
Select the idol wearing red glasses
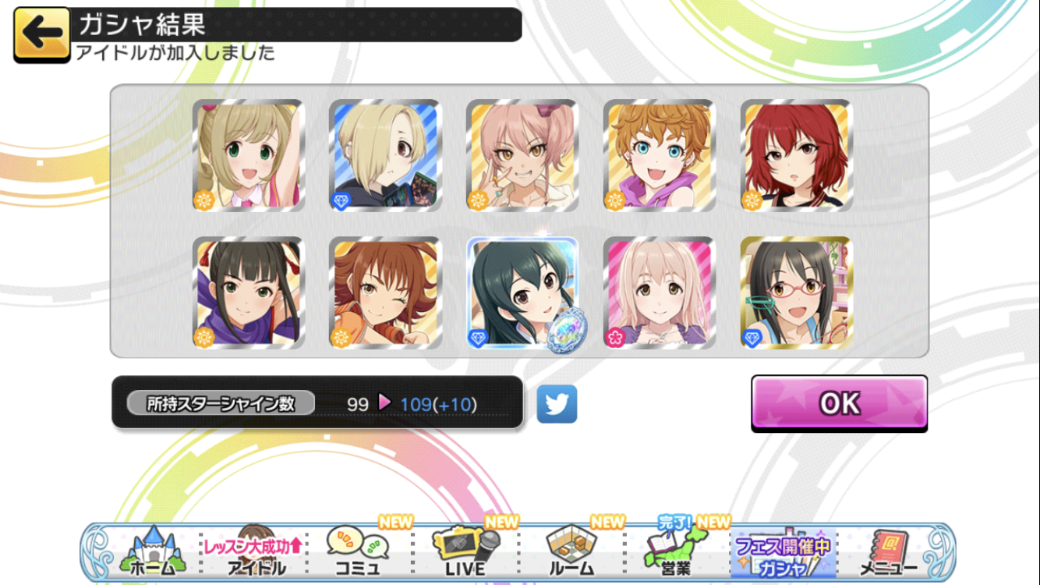click(x=797, y=293)
